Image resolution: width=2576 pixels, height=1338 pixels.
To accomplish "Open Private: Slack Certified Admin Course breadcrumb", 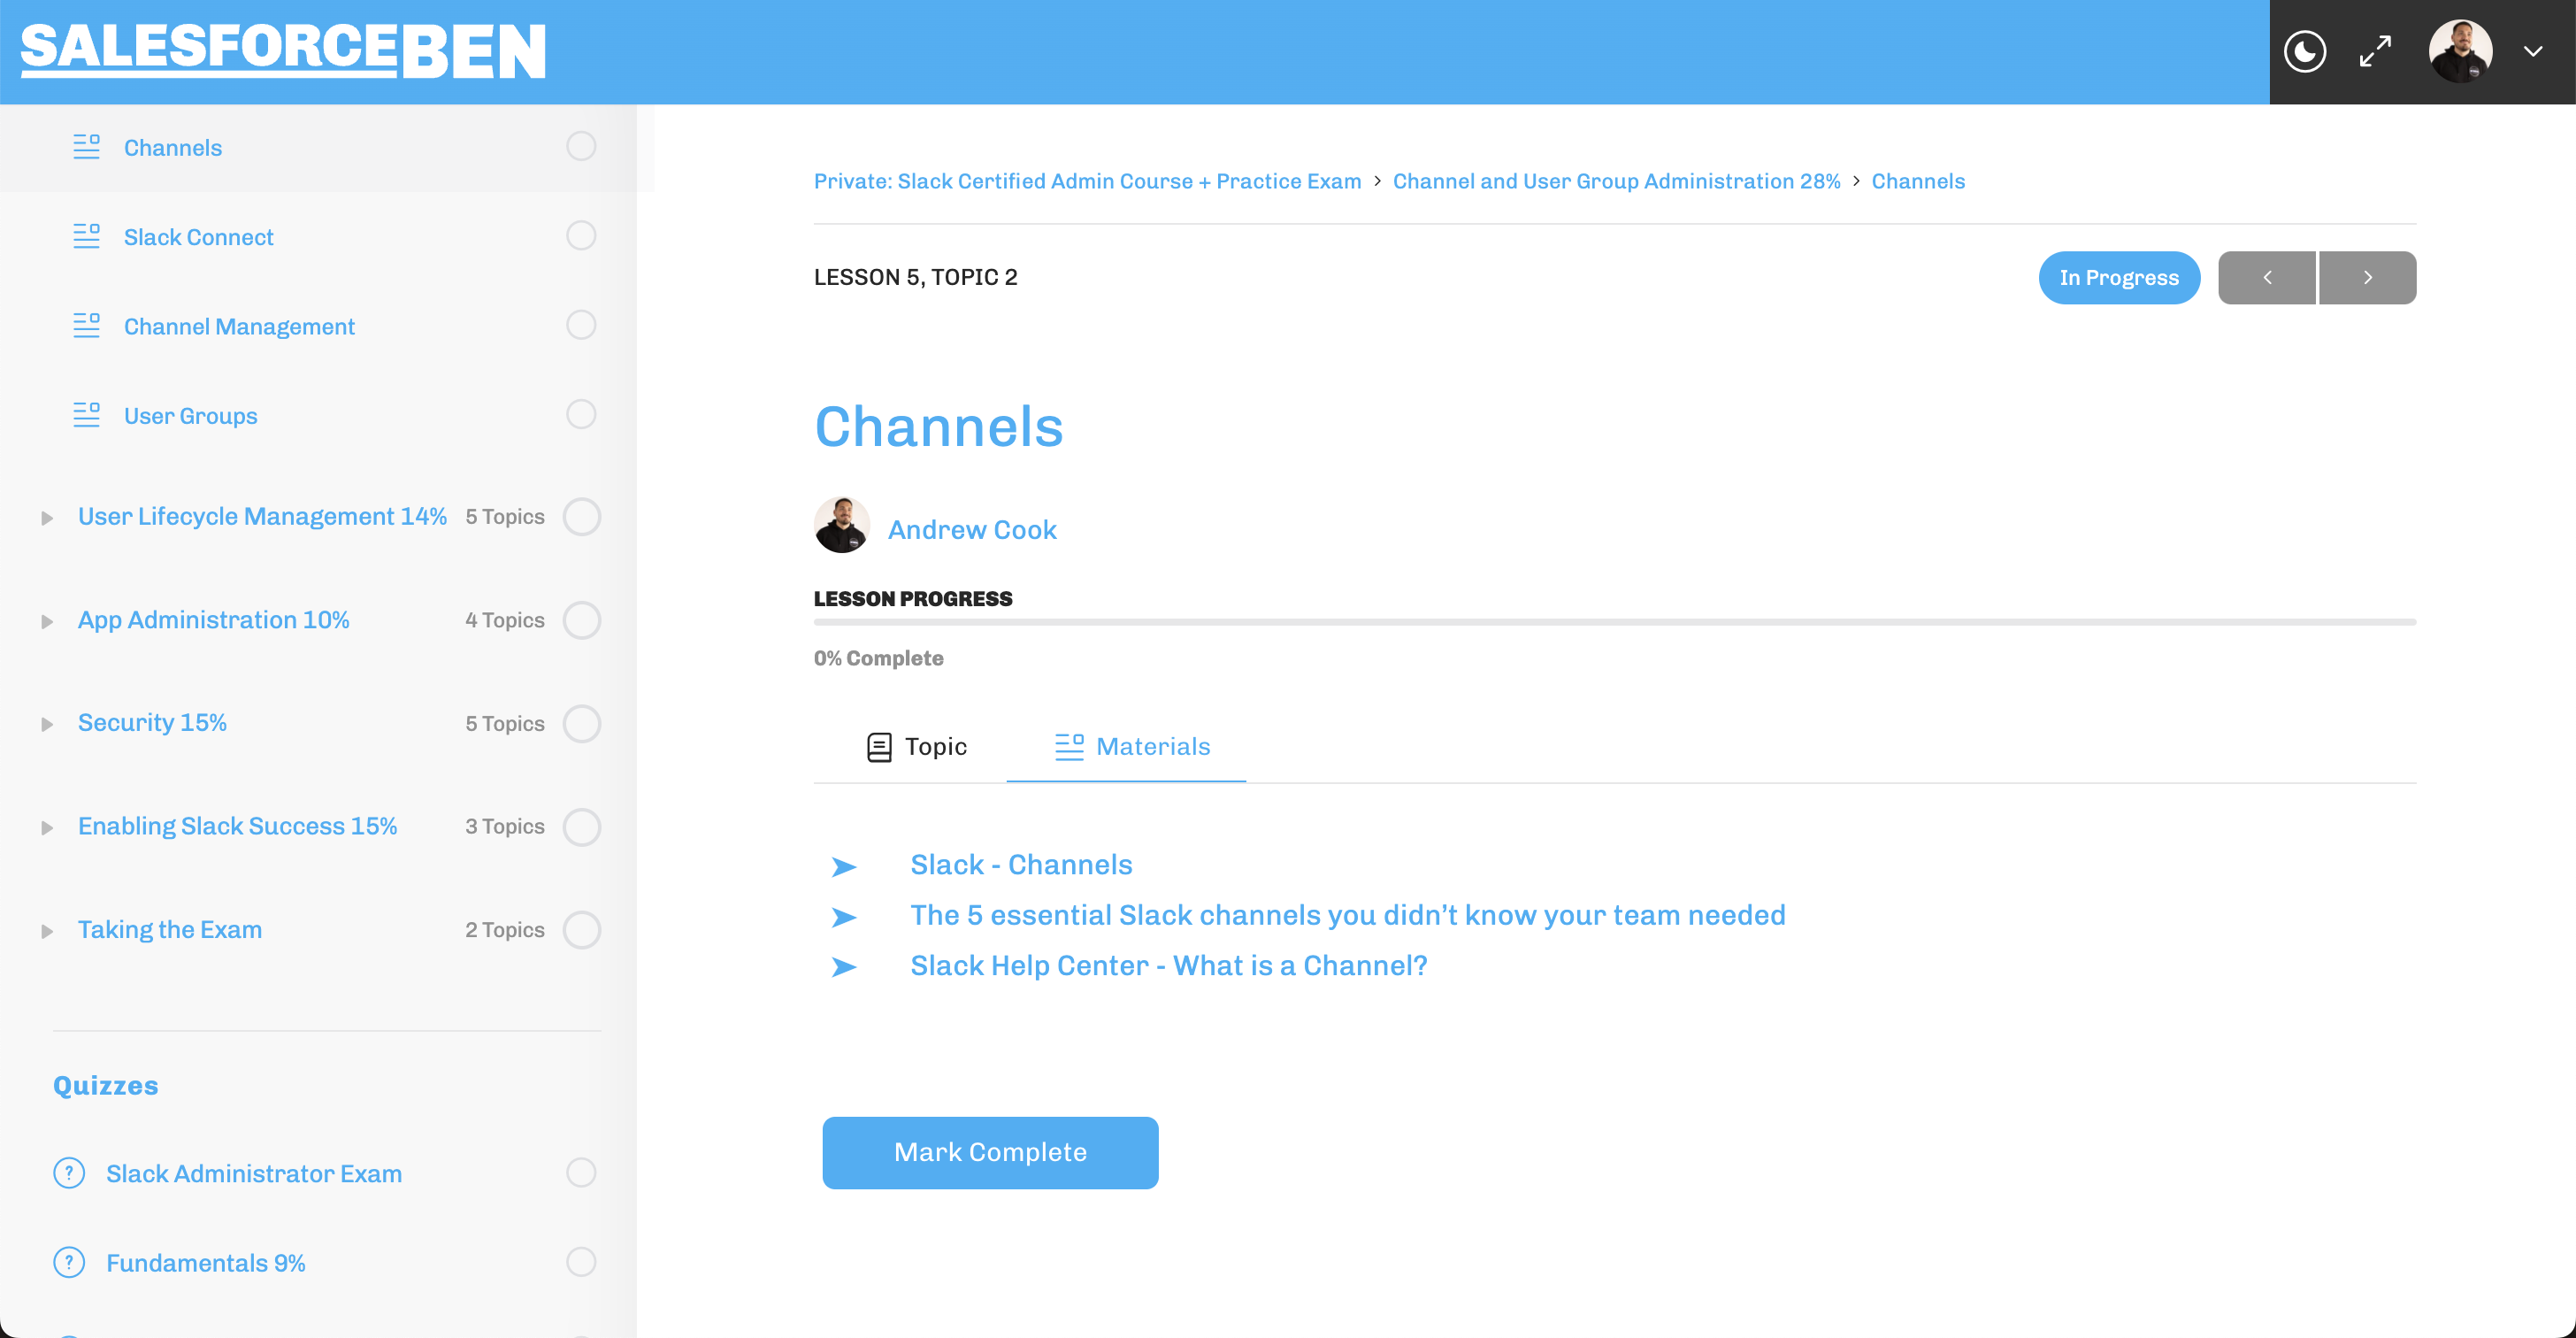I will click(x=1087, y=181).
